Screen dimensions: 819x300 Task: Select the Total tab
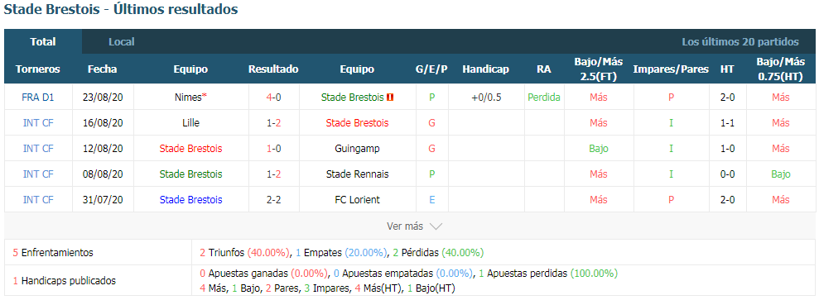[43, 41]
